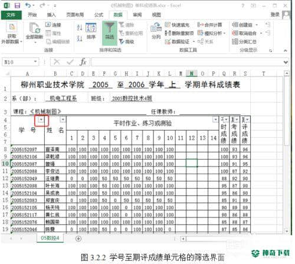
Task: Click the Advanced (高级) filter button
Action: (127, 42)
